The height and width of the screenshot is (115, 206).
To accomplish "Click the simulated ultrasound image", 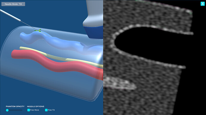I will [155, 57].
